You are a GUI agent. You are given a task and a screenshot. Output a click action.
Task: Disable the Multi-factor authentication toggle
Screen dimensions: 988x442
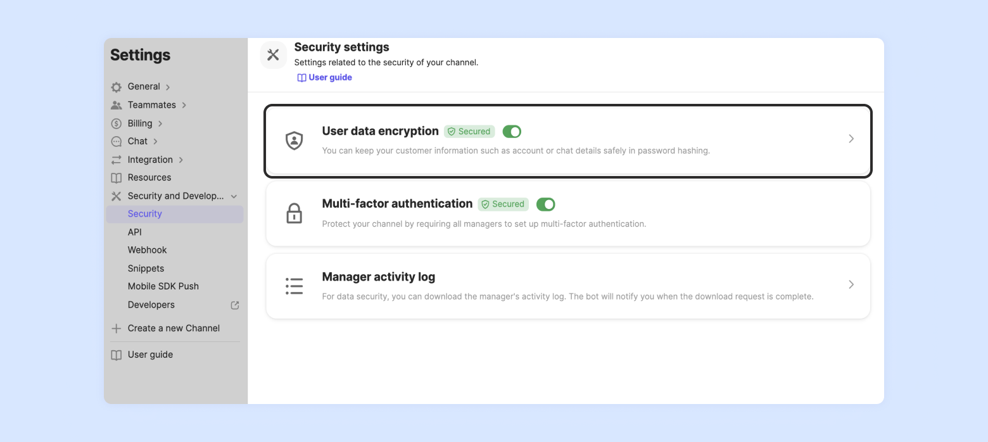[545, 204]
